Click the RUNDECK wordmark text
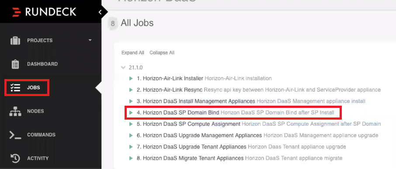 pyautogui.click(x=51, y=12)
